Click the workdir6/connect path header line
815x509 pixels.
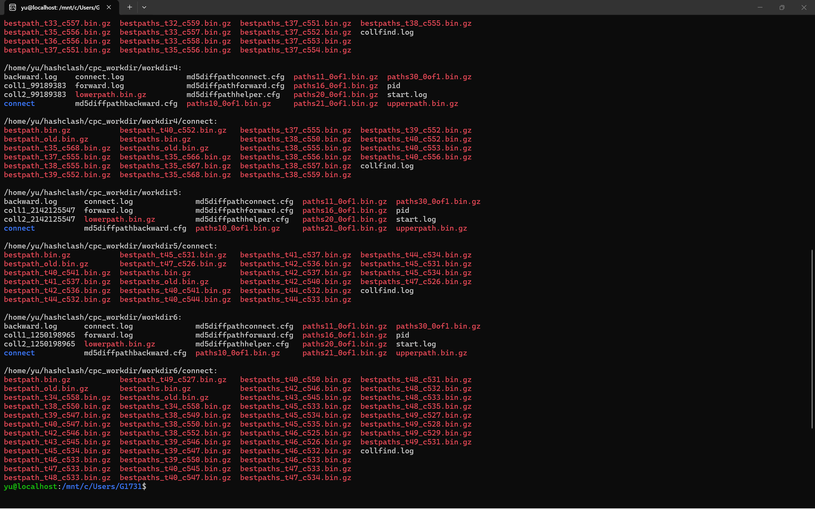110,371
